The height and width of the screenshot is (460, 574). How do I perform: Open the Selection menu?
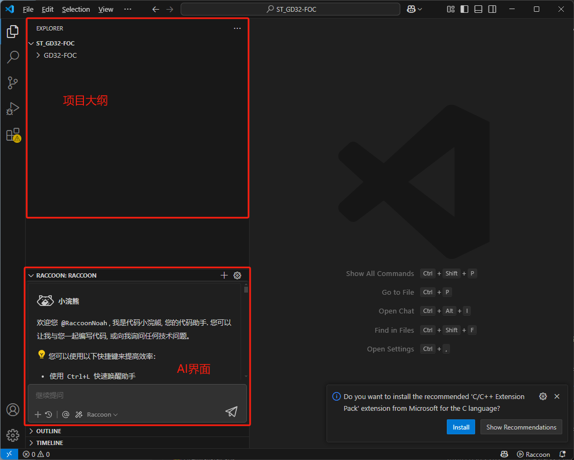76,9
